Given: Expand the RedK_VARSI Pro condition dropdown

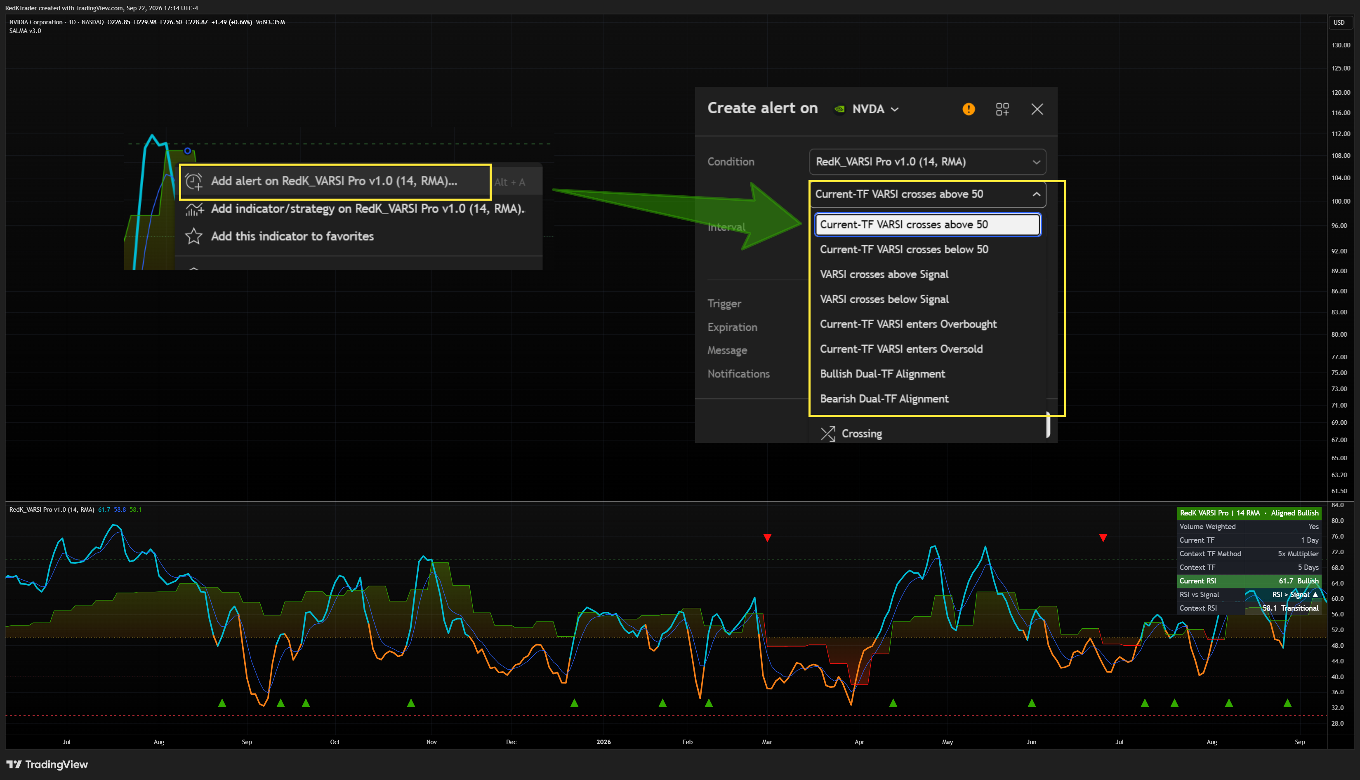Looking at the screenshot, I should (927, 162).
